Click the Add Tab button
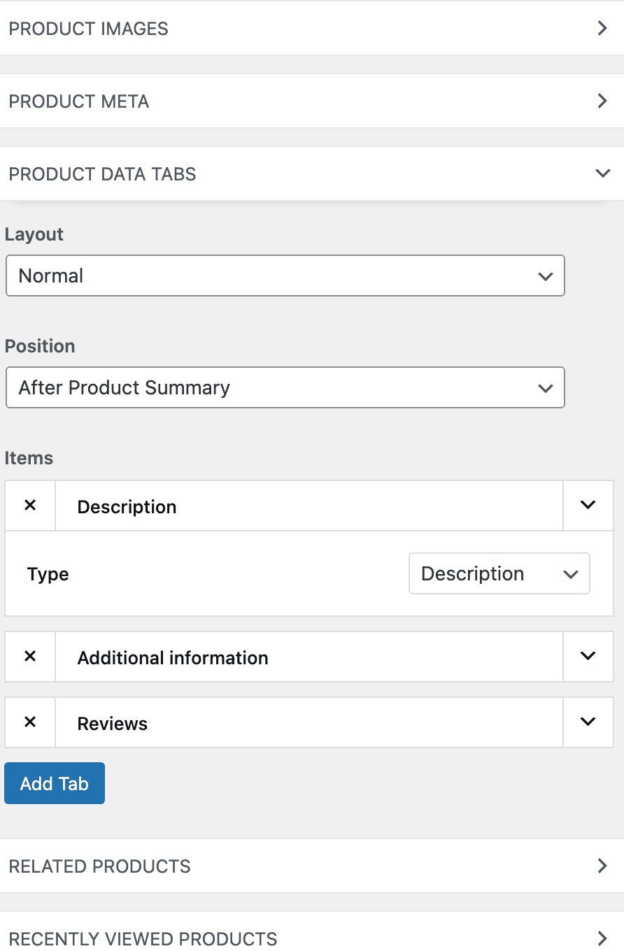The width and height of the screenshot is (624, 951). pyautogui.click(x=55, y=783)
